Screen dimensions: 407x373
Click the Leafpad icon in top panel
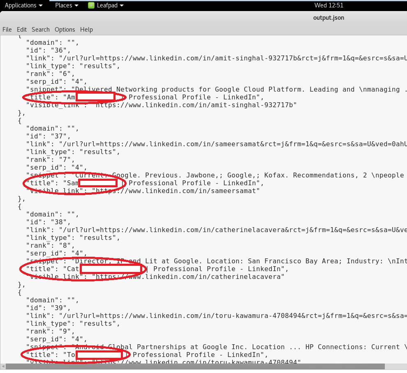91,5
